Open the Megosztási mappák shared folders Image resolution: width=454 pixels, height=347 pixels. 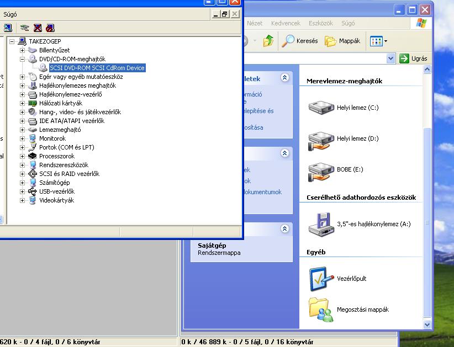pyautogui.click(x=322, y=309)
